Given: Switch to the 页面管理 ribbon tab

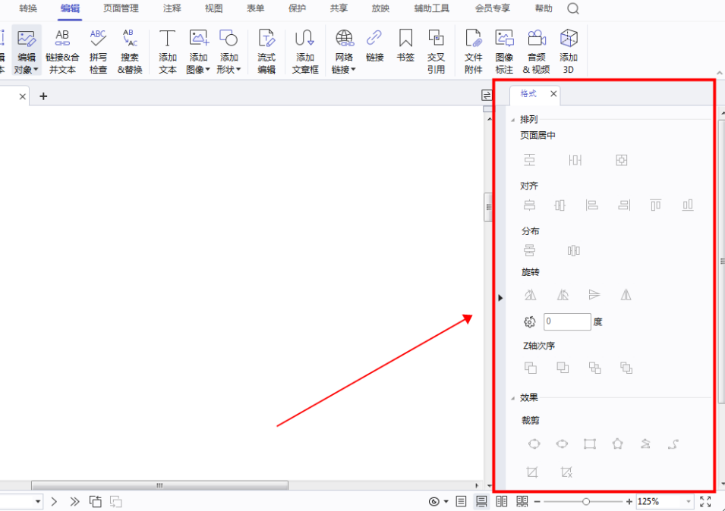Looking at the screenshot, I should point(121,8).
